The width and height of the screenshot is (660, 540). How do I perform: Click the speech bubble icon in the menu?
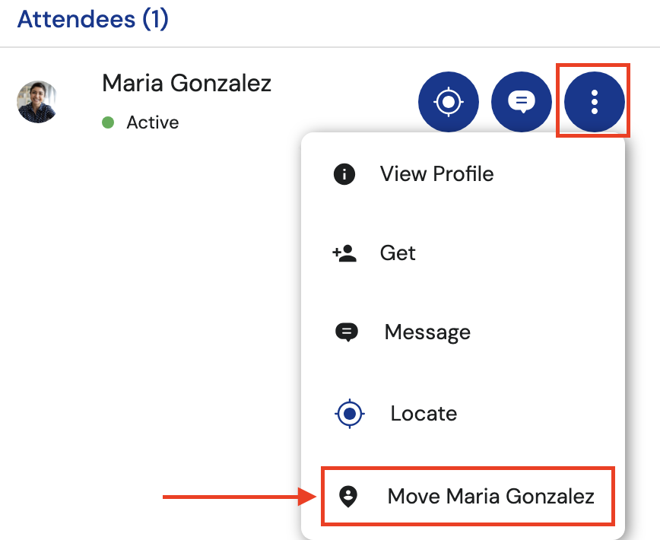[347, 332]
